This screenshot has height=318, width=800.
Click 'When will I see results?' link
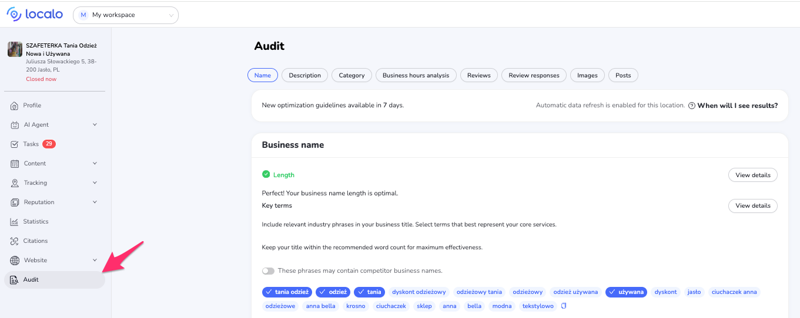(737, 106)
